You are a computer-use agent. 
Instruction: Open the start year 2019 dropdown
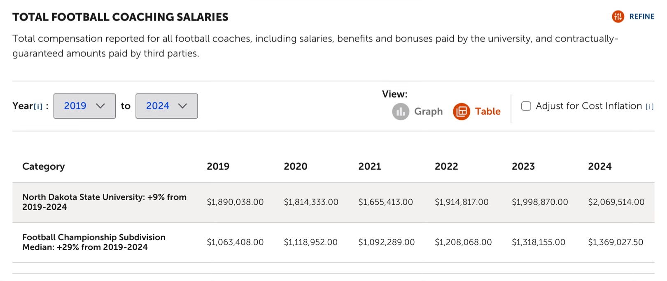(84, 106)
